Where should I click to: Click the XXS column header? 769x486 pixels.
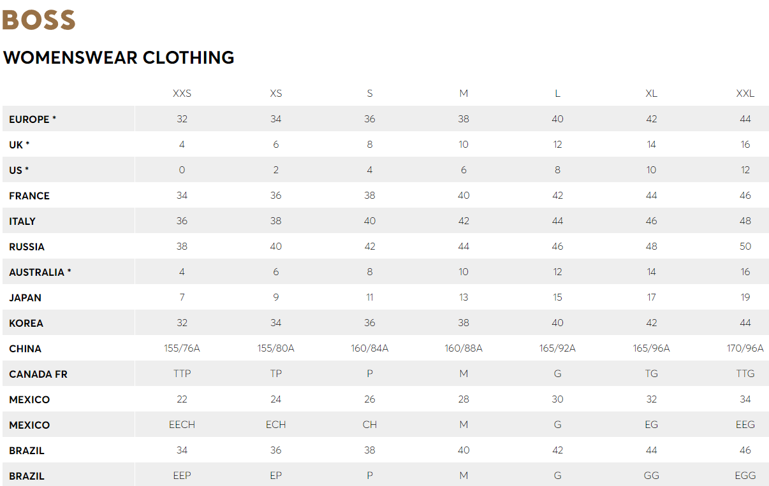coord(182,93)
